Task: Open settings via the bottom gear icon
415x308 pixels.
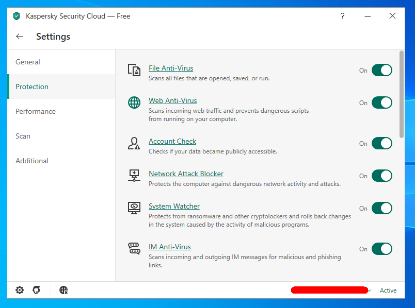Action: coord(20,290)
